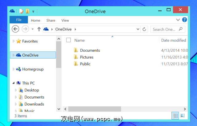Select This PC in the navigation pane
Image resolution: width=197 pixels, height=126 pixels.
(x=28, y=83)
